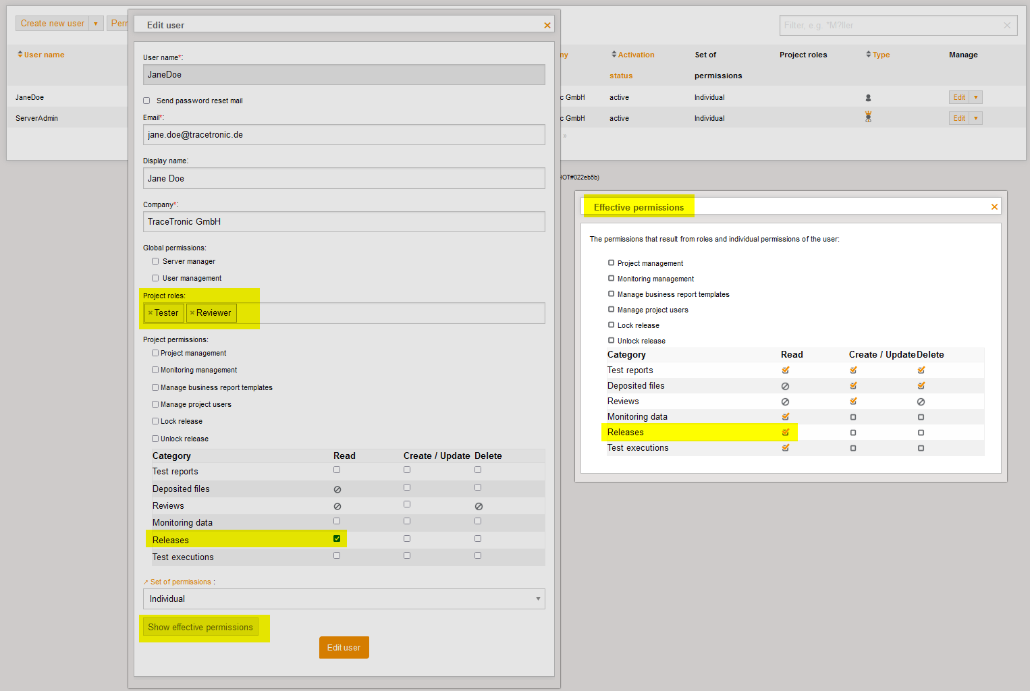Click the orange Edit user button
The width and height of the screenshot is (1030, 691).
(344, 647)
